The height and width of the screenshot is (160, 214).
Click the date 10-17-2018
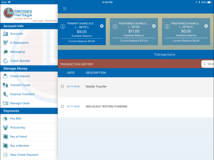tap(73, 106)
